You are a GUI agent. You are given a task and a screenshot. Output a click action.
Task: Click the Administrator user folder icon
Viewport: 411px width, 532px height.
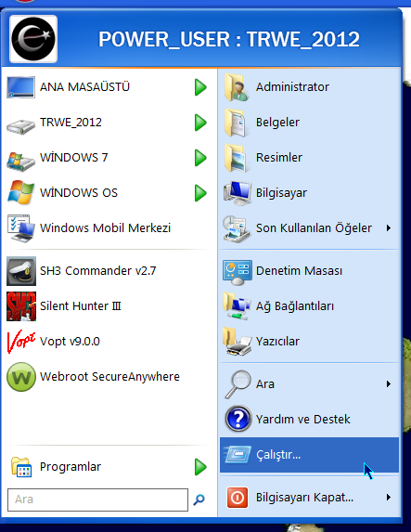click(237, 87)
